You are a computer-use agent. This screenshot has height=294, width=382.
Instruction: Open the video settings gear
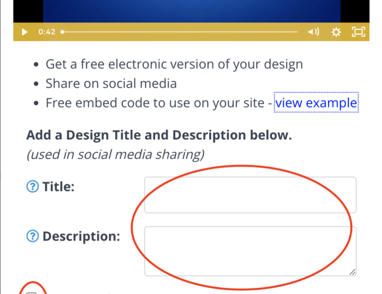coord(336,32)
